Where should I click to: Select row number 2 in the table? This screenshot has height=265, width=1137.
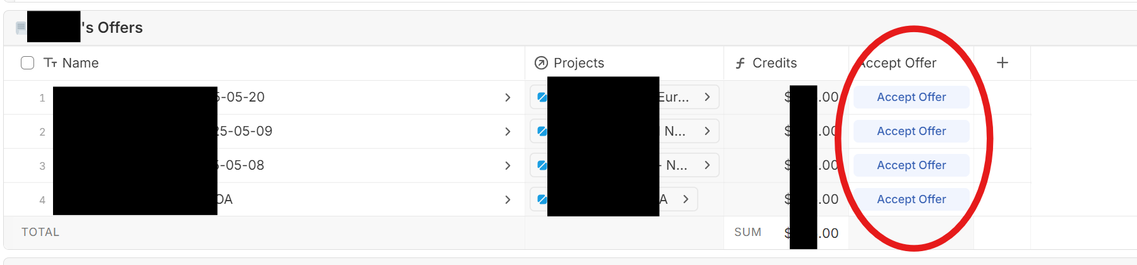pyautogui.click(x=42, y=132)
